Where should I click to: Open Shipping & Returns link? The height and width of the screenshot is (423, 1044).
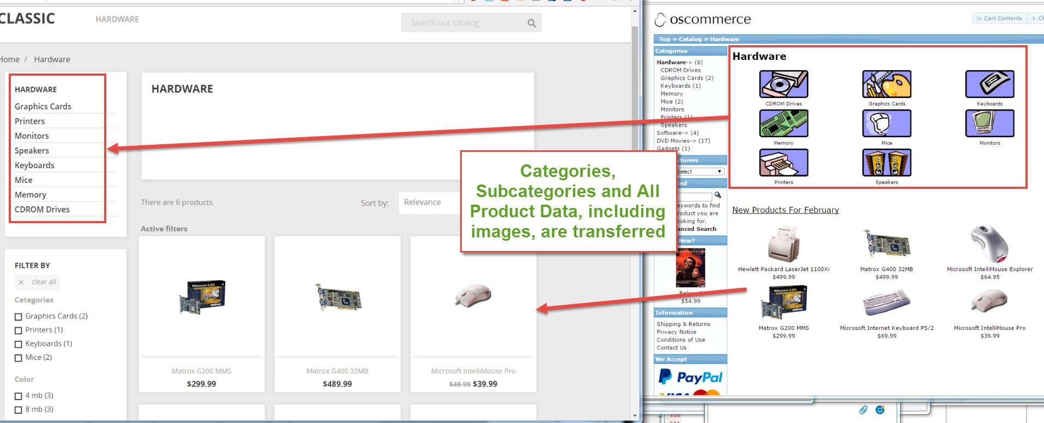(684, 324)
